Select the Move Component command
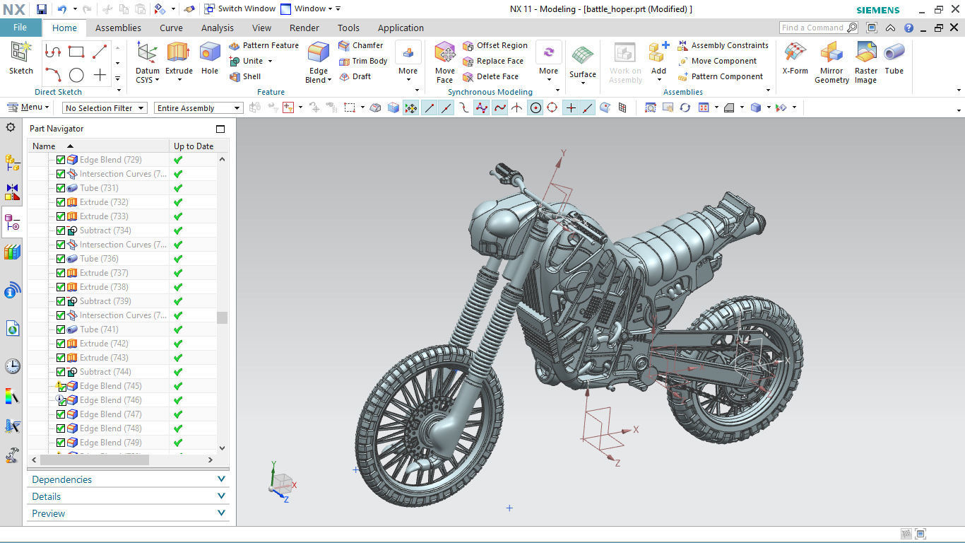Image resolution: width=965 pixels, height=543 pixels. pyautogui.click(x=717, y=61)
